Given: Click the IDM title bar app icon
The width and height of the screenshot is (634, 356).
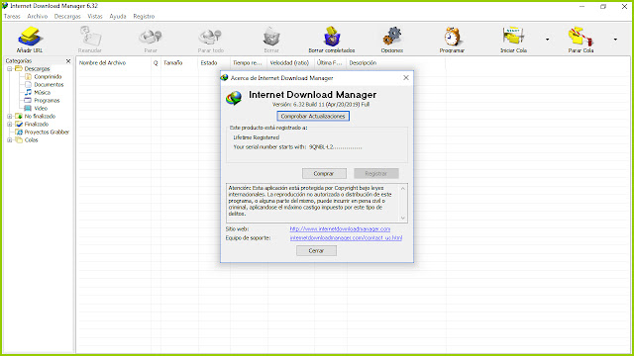Looking at the screenshot, I should point(5,6).
